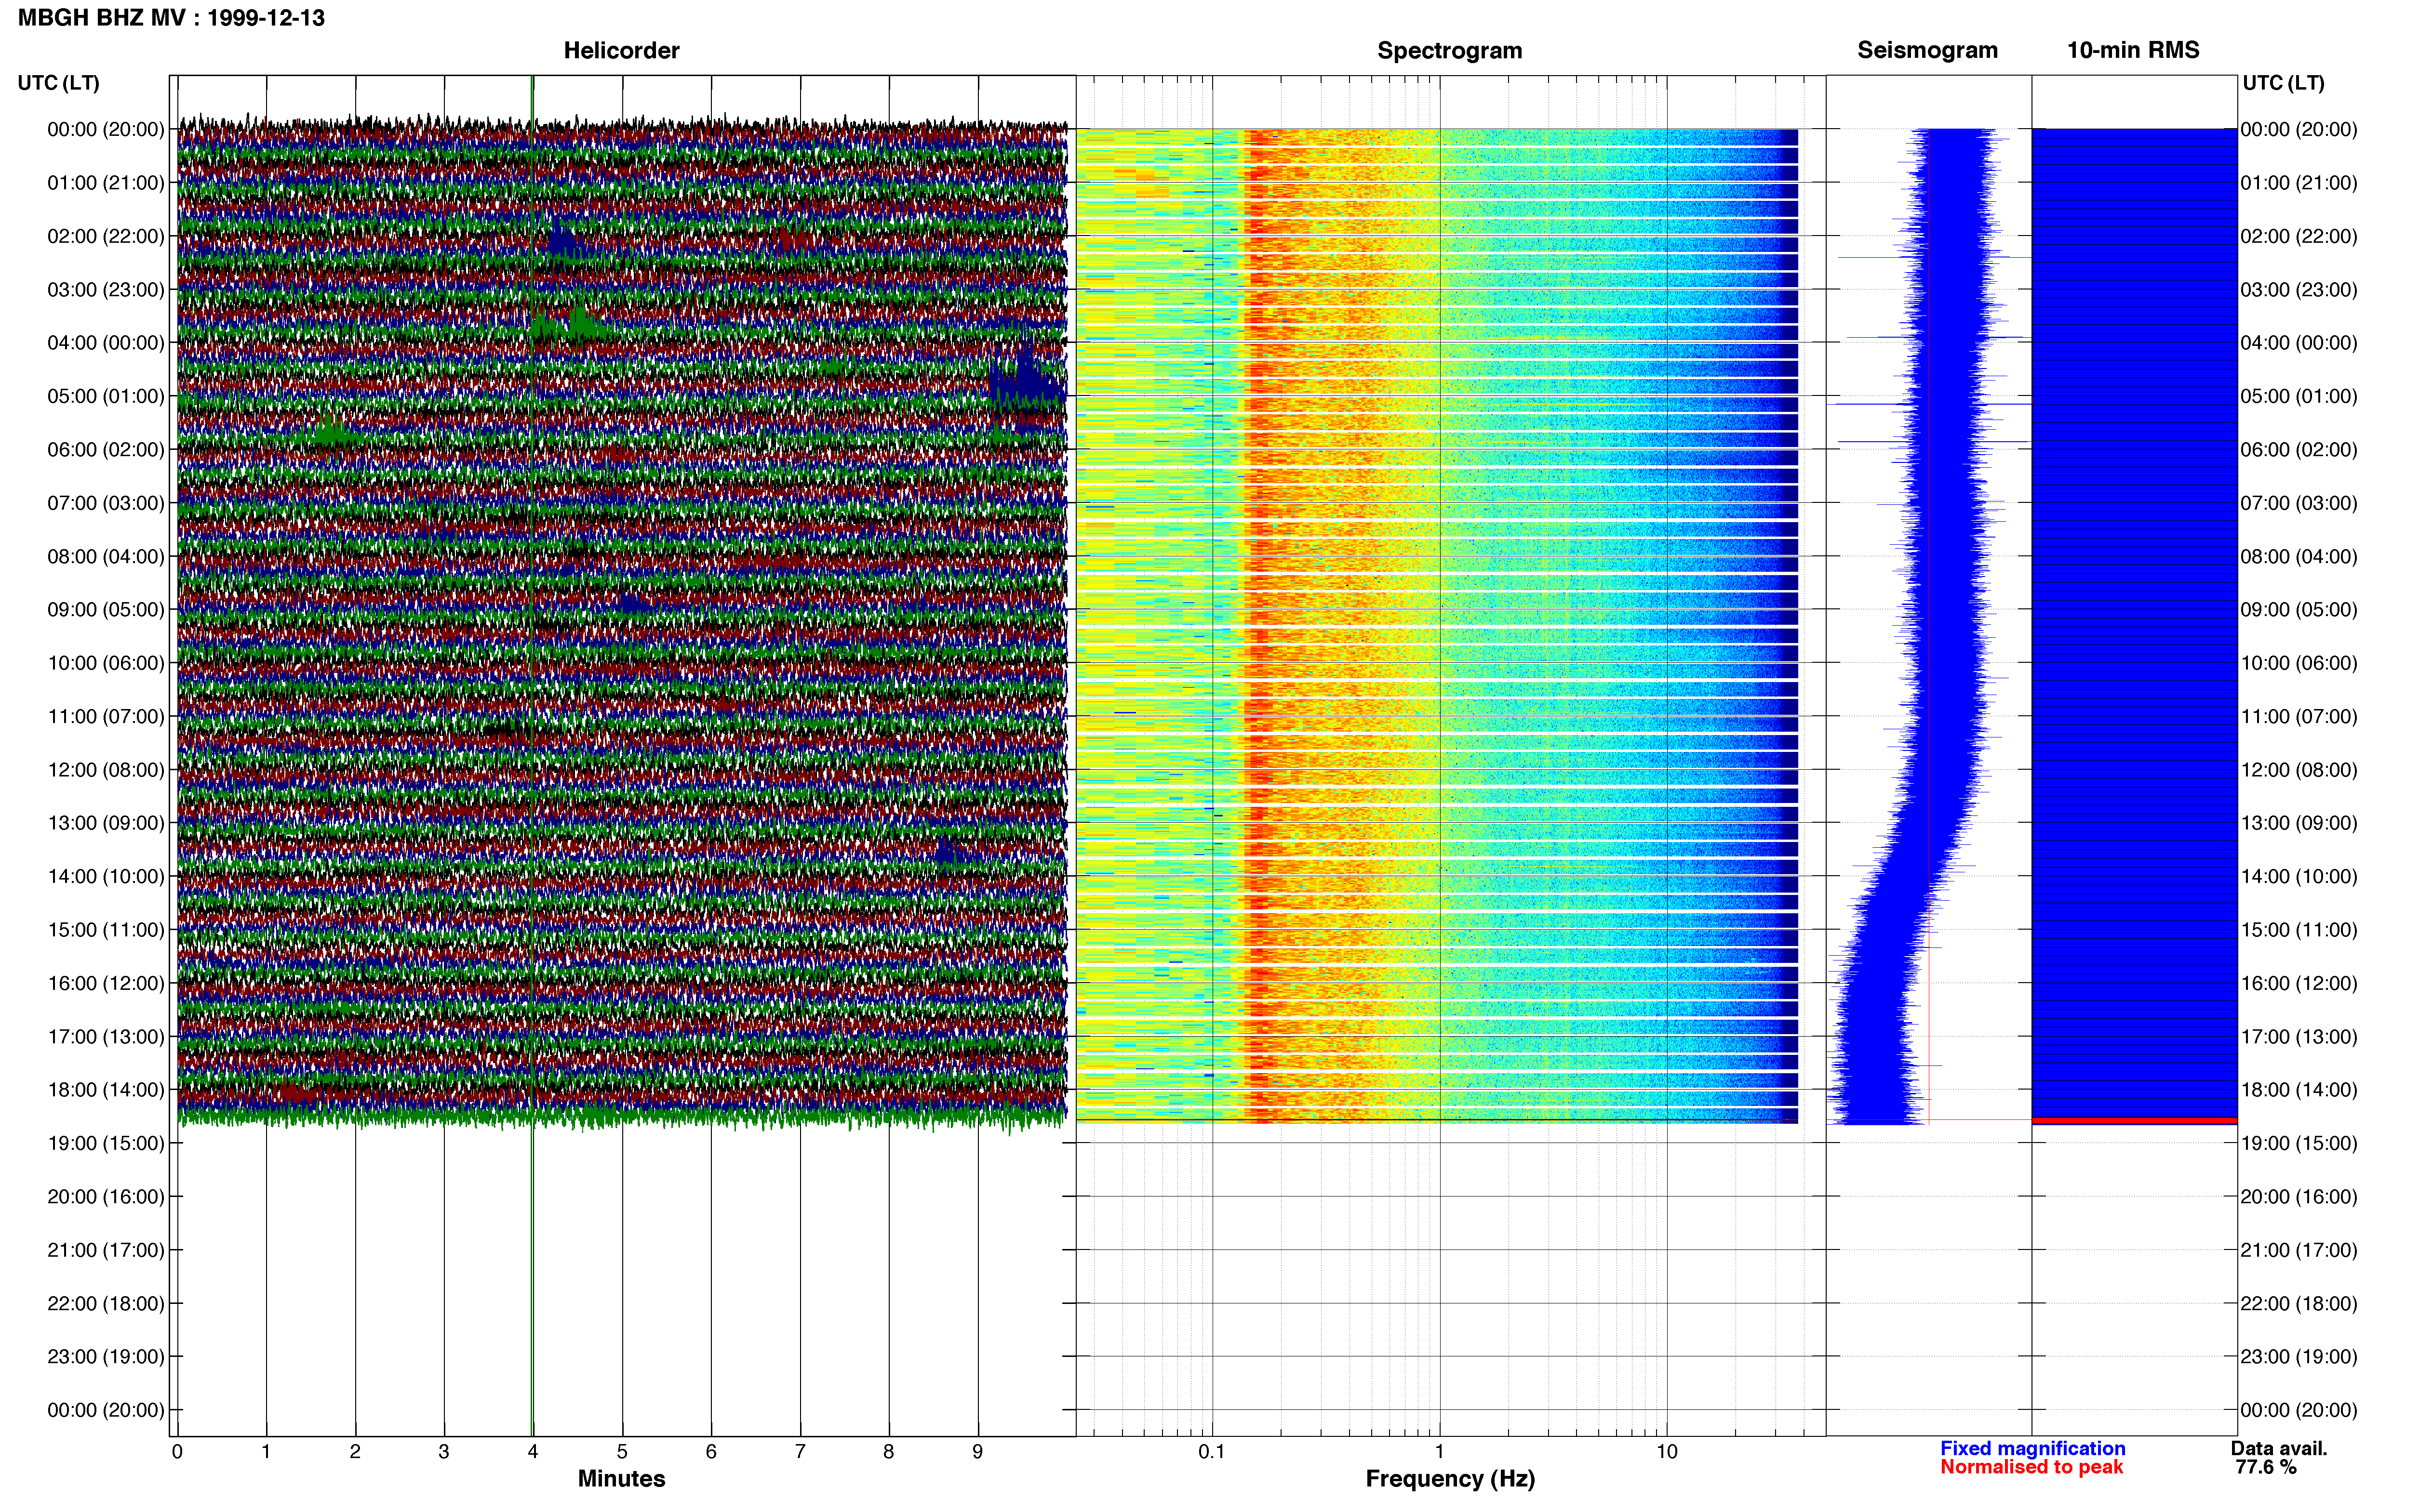Click the 10 tick on the Frequency axis
The width and height of the screenshot is (2419, 1512).
(1667, 1451)
